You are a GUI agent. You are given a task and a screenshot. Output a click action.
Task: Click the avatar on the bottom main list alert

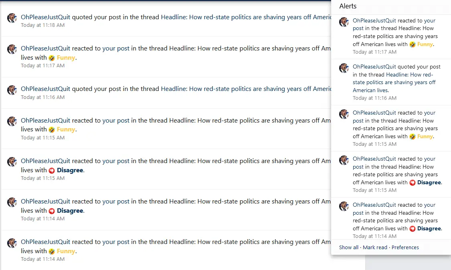(12, 243)
